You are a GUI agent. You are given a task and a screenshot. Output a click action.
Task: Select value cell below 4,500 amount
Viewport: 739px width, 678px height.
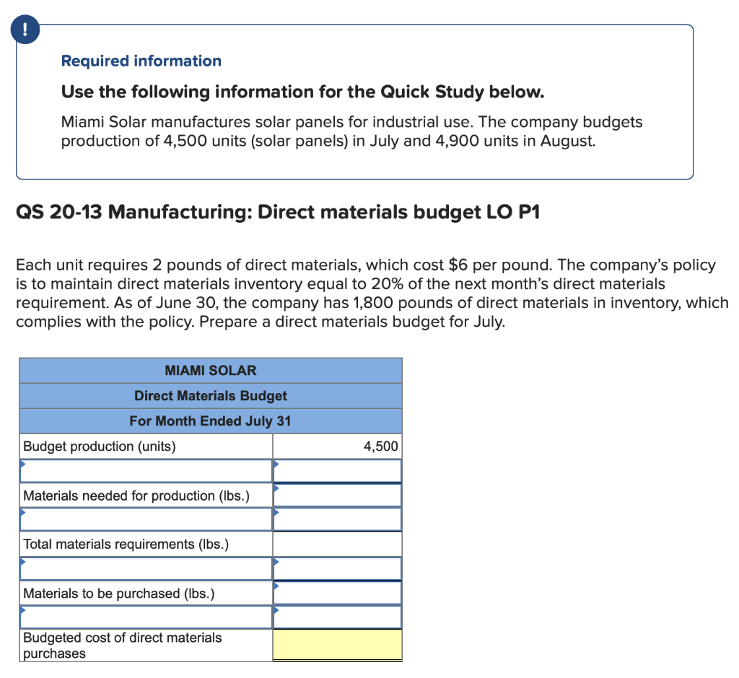[x=338, y=471]
